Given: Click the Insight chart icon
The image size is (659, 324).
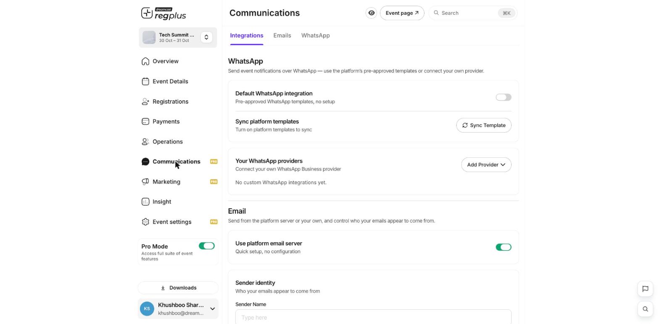Looking at the screenshot, I should pyautogui.click(x=145, y=202).
